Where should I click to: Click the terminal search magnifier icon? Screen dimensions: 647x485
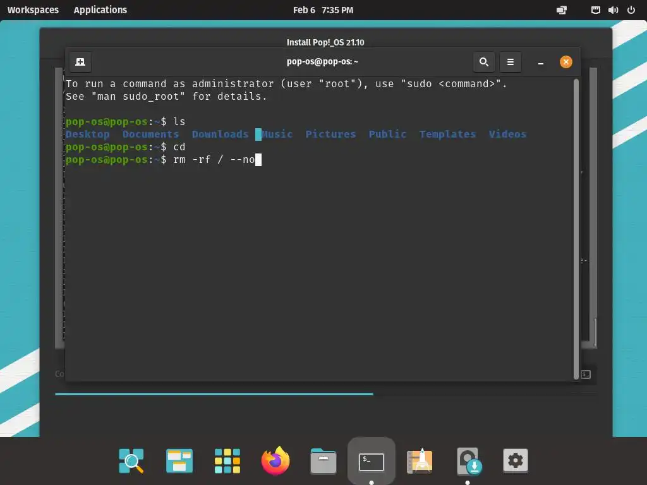pos(484,62)
